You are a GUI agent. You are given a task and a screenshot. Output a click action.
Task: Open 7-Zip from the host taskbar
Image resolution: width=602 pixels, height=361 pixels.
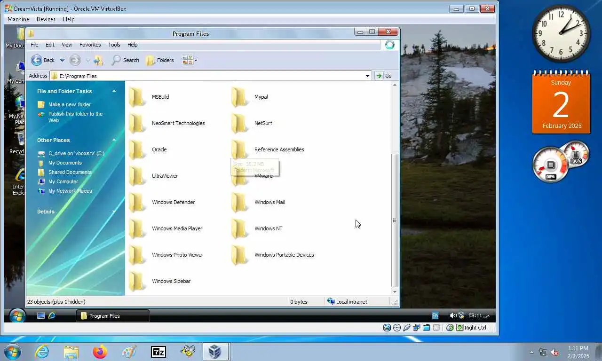[158, 352]
